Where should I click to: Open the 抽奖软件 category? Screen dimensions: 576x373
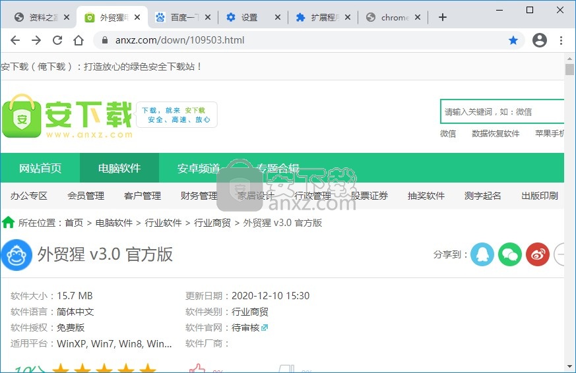pyautogui.click(x=426, y=196)
